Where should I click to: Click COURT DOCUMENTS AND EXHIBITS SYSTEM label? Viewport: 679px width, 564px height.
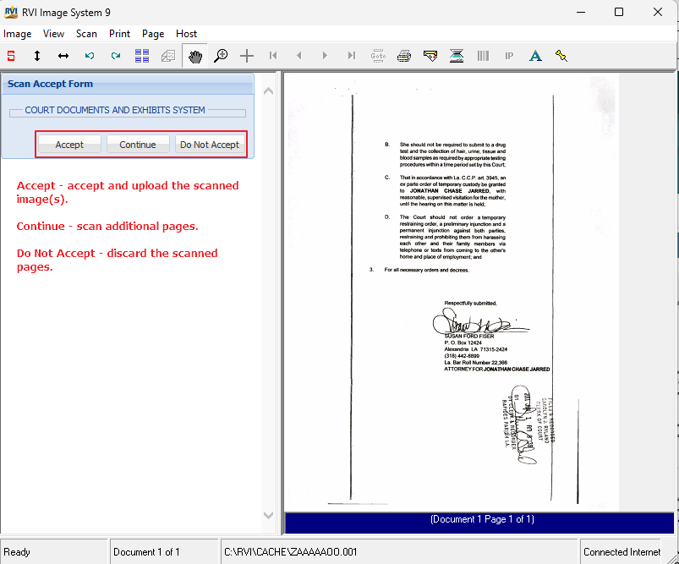[115, 110]
